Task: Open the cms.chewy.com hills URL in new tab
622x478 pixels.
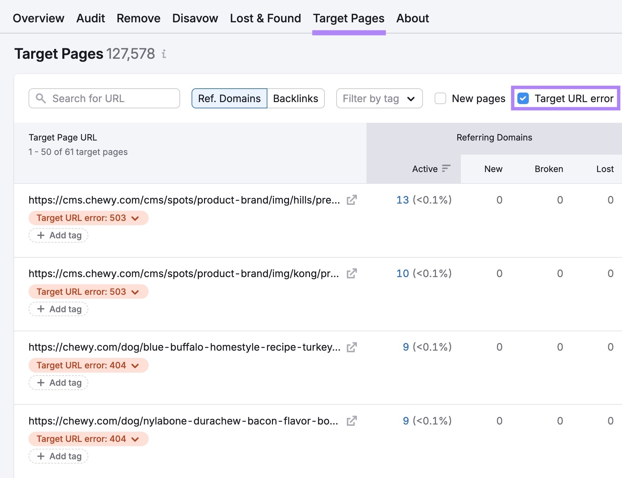Action: 352,200
